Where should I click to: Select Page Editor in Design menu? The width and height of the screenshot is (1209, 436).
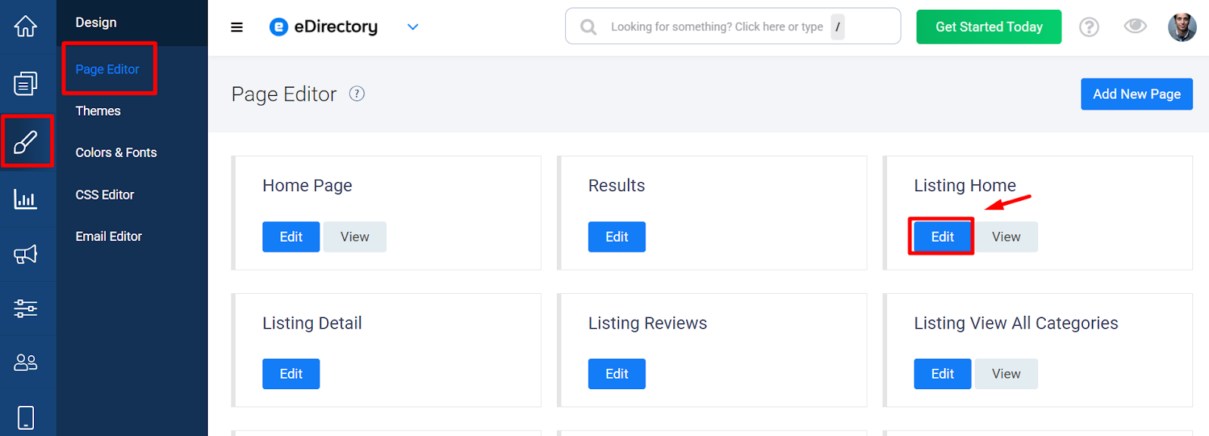[x=107, y=69]
